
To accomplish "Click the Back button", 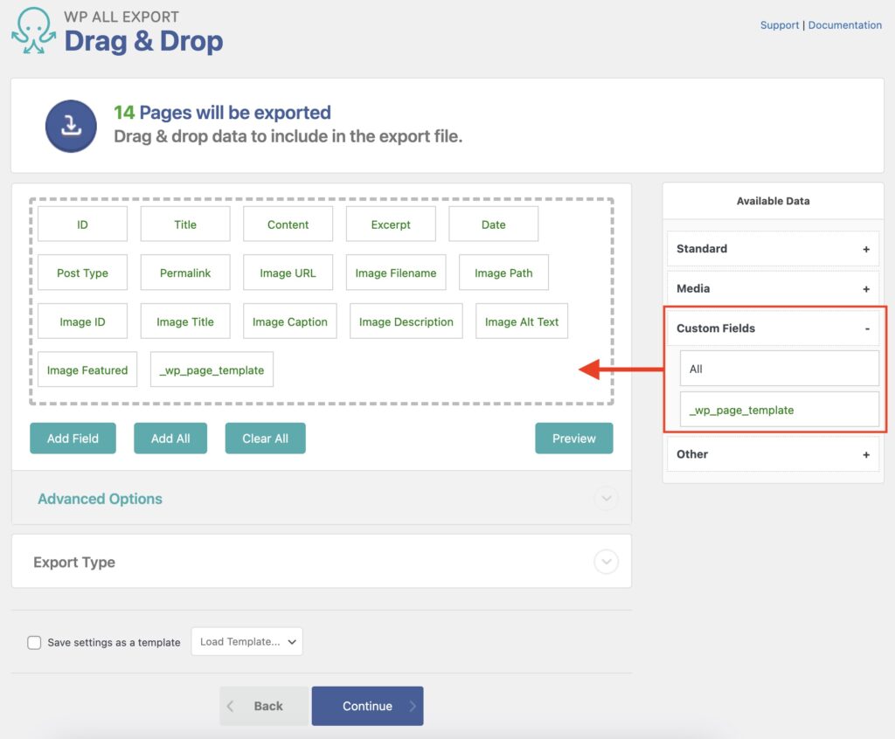I will (x=264, y=706).
